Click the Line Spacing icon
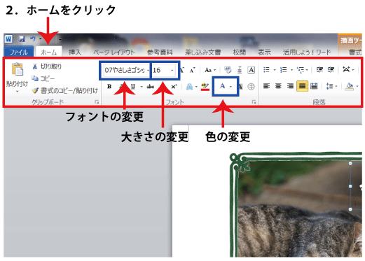Viewport: 365px width, 261px height. [x=329, y=86]
